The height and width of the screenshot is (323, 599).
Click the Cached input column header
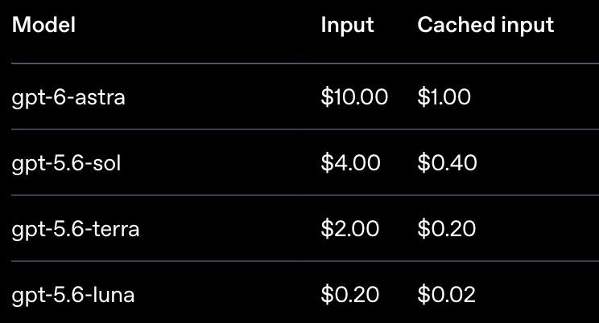(485, 26)
